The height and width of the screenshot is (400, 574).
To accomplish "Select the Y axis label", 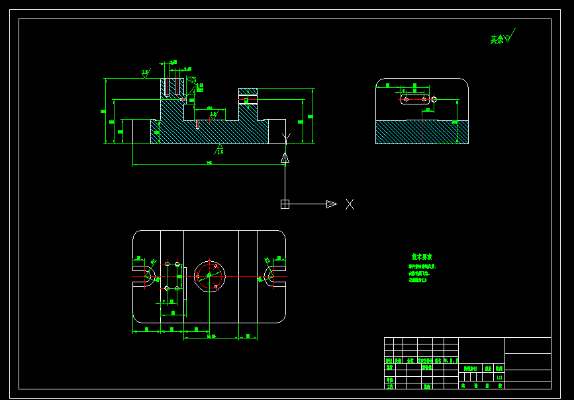I will (286, 138).
